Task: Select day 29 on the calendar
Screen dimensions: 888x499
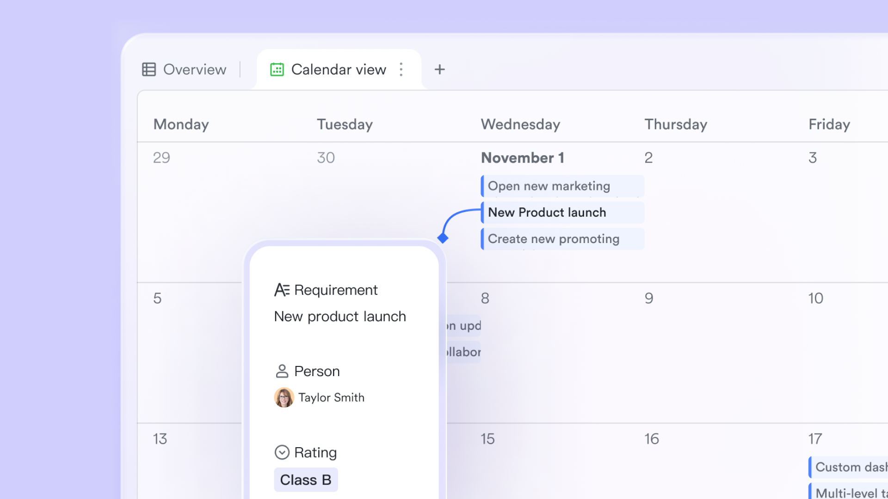Action: (x=161, y=158)
